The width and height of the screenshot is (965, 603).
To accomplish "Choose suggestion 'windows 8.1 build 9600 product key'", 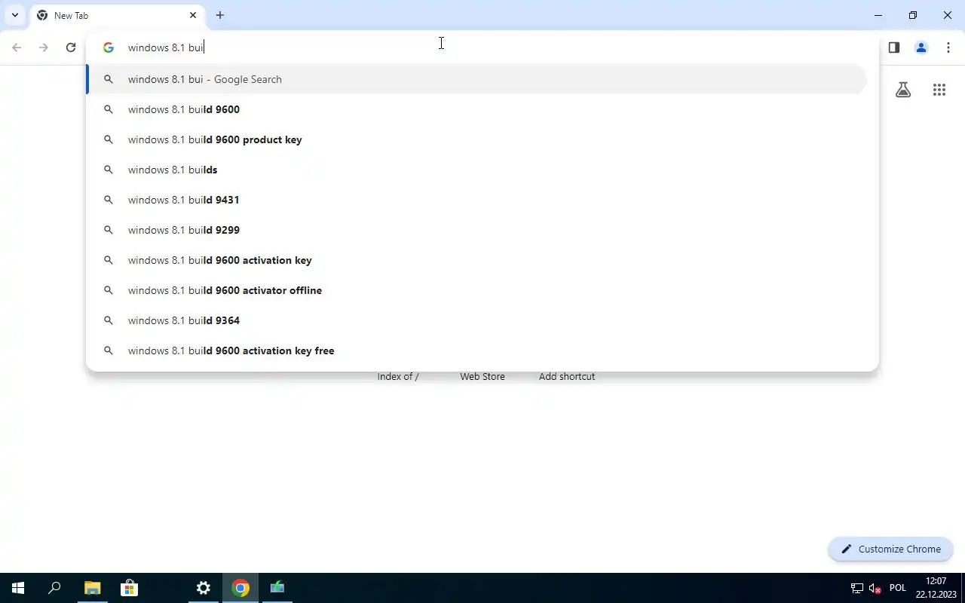I will 476,139.
